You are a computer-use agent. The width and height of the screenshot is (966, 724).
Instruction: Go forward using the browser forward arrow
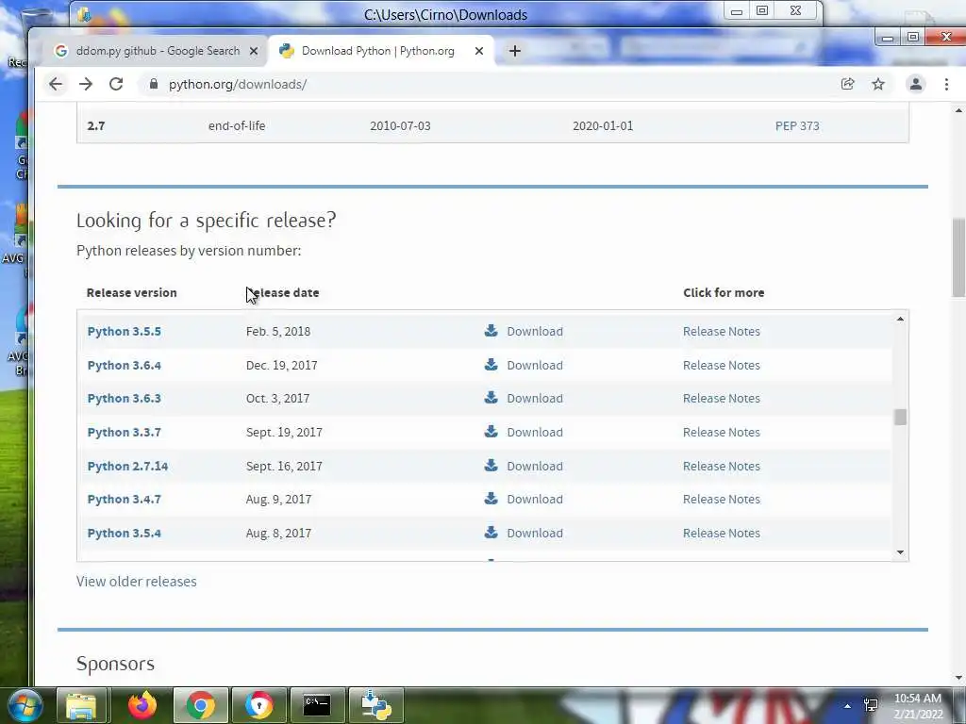(86, 84)
